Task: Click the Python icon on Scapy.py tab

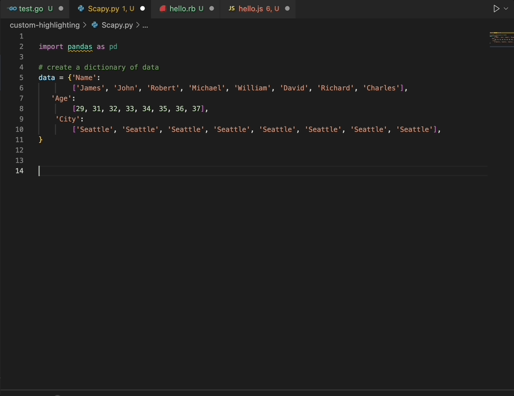Action: [x=81, y=9]
